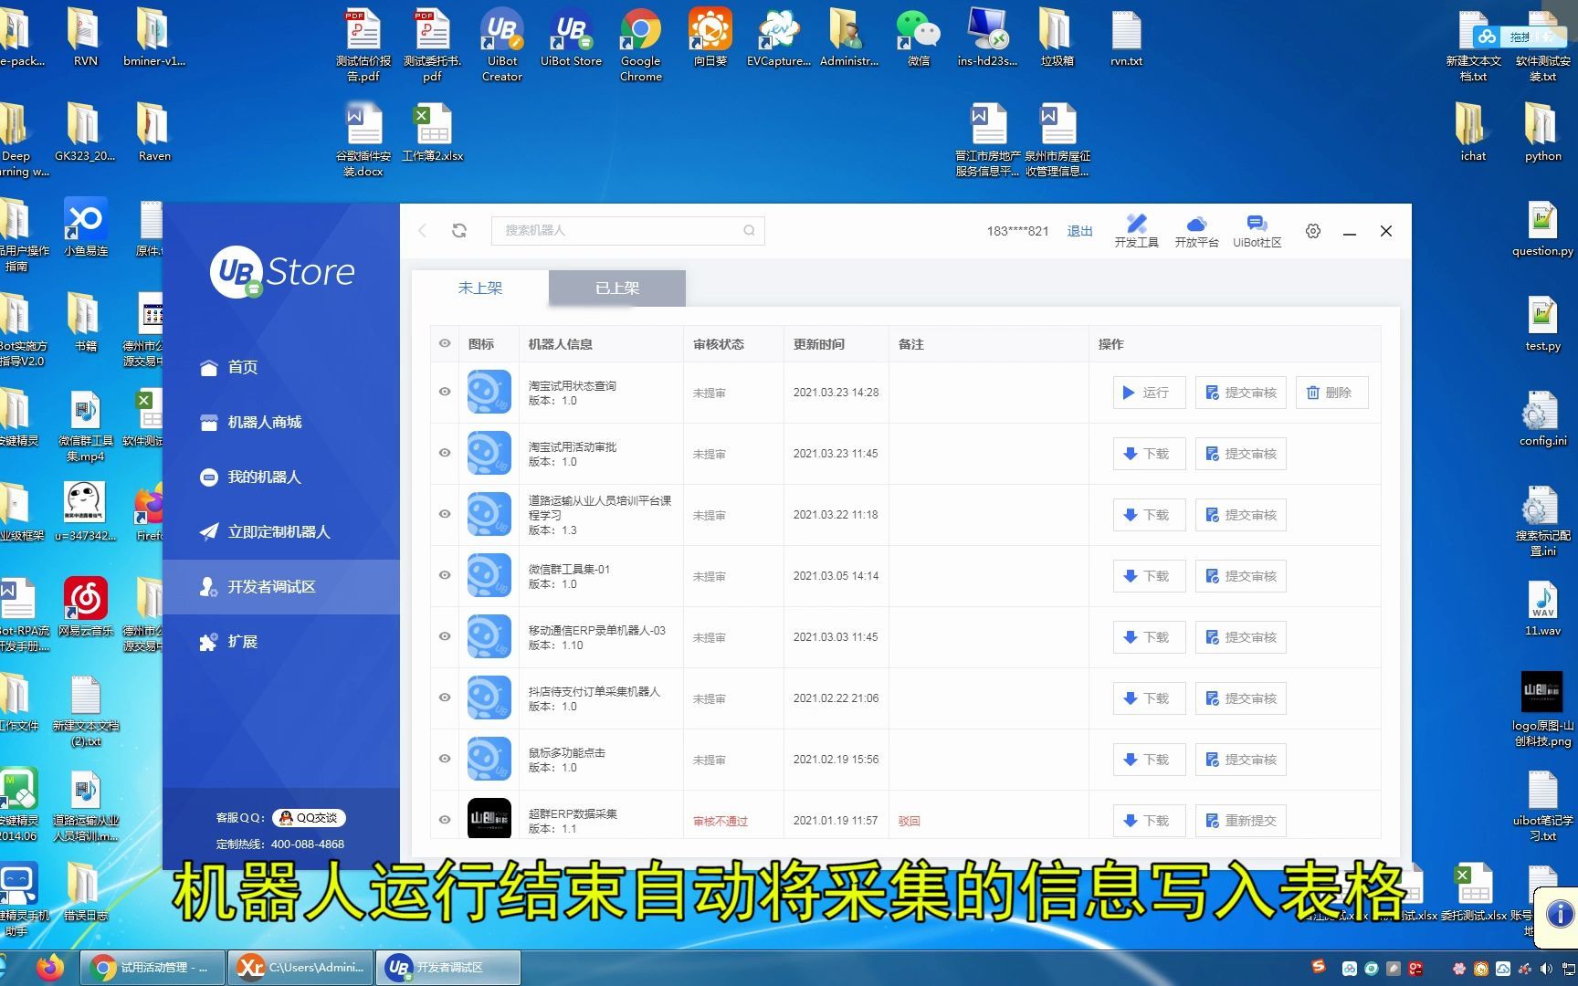Click the refresh icon beside search box

coord(459,230)
